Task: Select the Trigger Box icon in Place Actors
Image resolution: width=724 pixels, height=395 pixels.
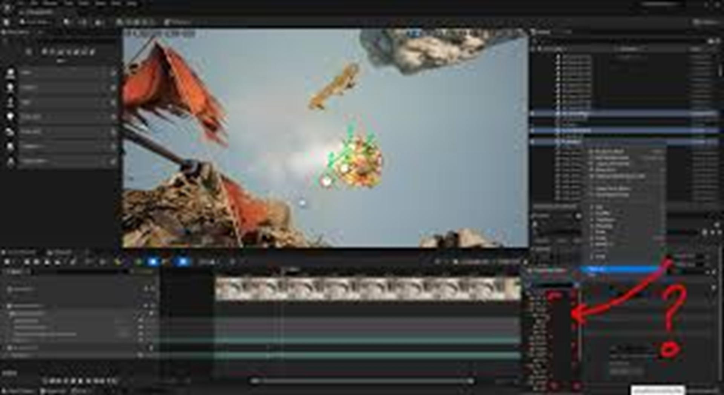Action: coord(11,146)
